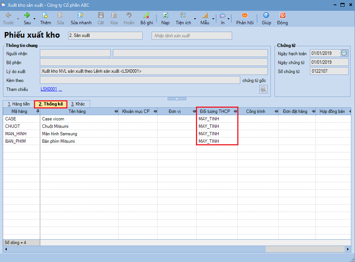This screenshot has height=262, width=355.
Task: Open calendar picker for Ngày hạch toán
Action: pos(344,53)
